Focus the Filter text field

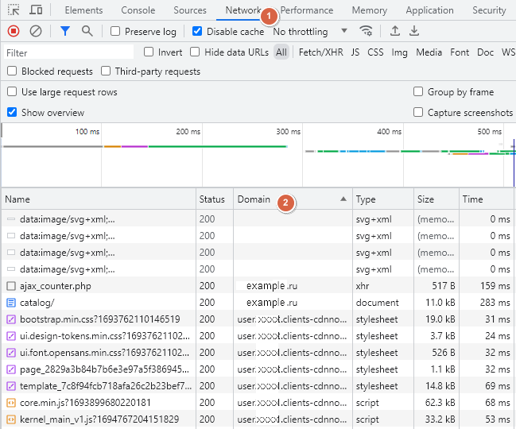[68, 52]
